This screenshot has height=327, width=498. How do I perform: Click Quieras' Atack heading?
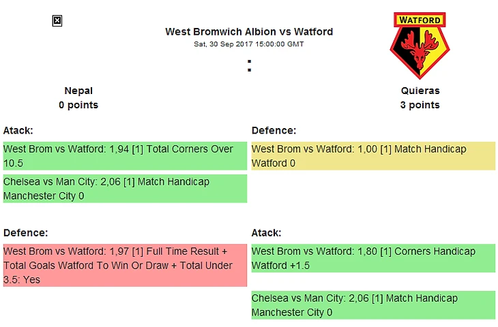point(267,233)
